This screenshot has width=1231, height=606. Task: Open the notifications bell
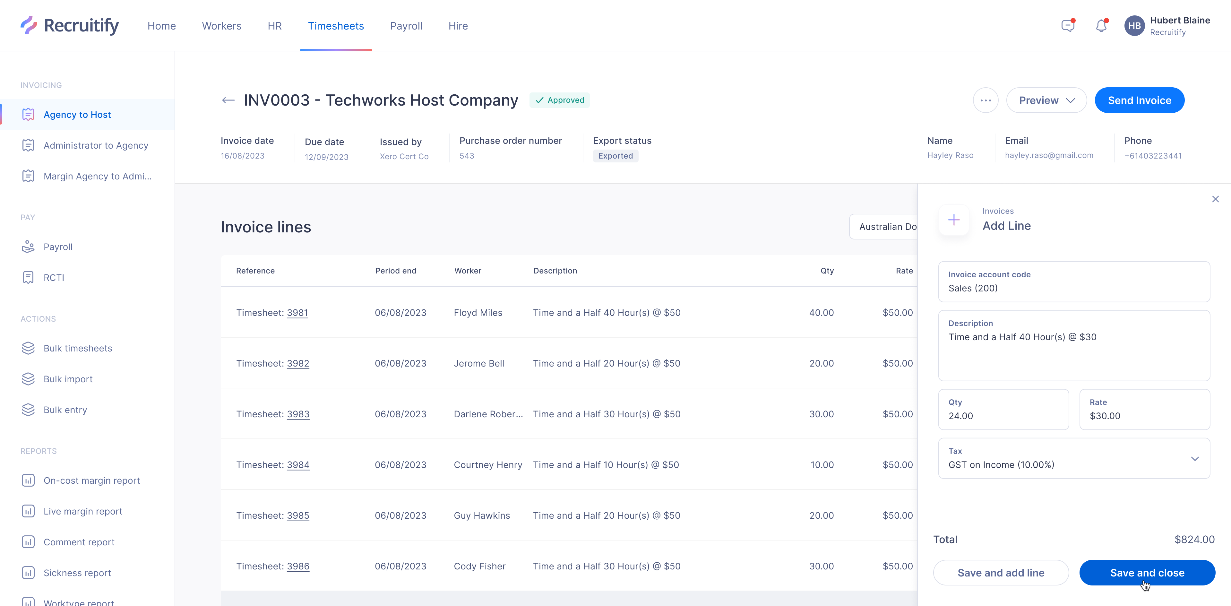tap(1101, 25)
